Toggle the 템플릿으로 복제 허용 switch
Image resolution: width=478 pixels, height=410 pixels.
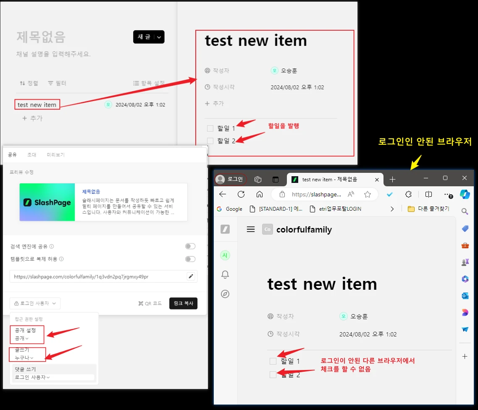click(190, 259)
